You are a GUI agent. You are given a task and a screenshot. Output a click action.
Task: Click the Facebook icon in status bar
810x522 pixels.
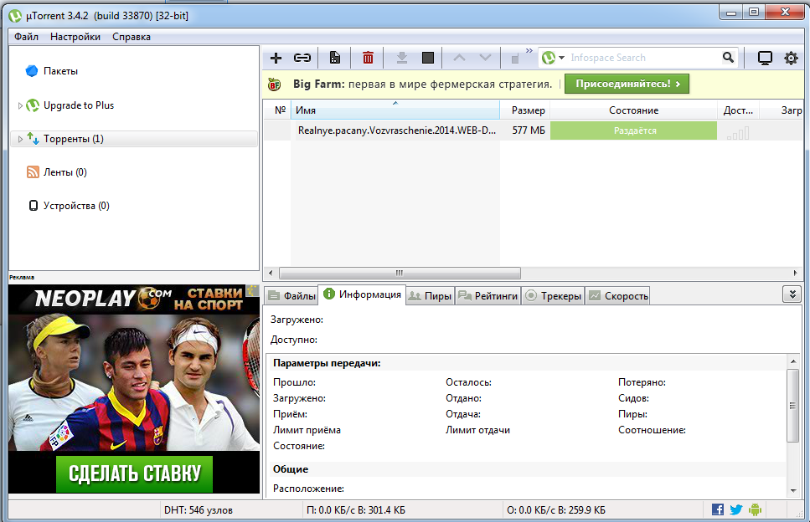click(x=718, y=509)
